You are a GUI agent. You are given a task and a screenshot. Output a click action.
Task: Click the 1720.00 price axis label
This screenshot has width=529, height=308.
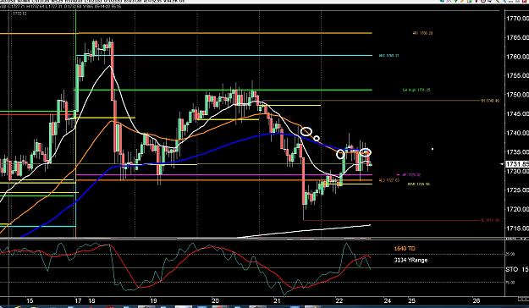pos(517,210)
